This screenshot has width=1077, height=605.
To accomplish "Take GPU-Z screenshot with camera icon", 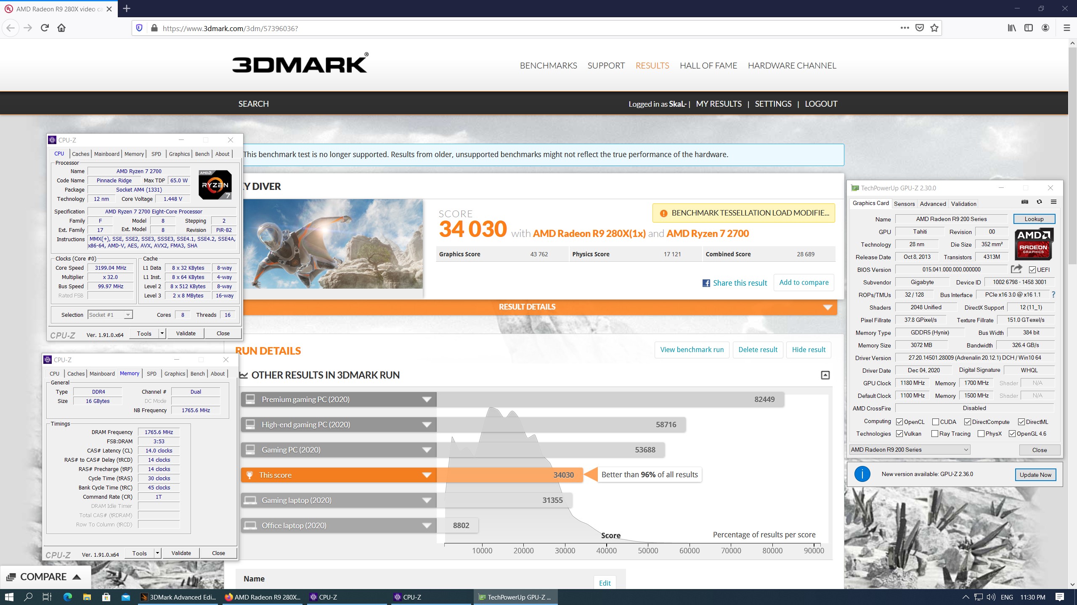I will click(1025, 202).
